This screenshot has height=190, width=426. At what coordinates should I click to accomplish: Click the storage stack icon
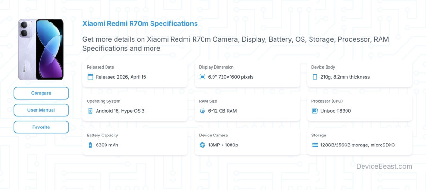pos(315,145)
